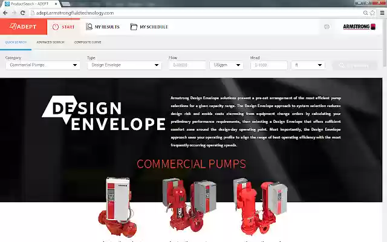Click the START power icon
387x242 pixels.
56,27
